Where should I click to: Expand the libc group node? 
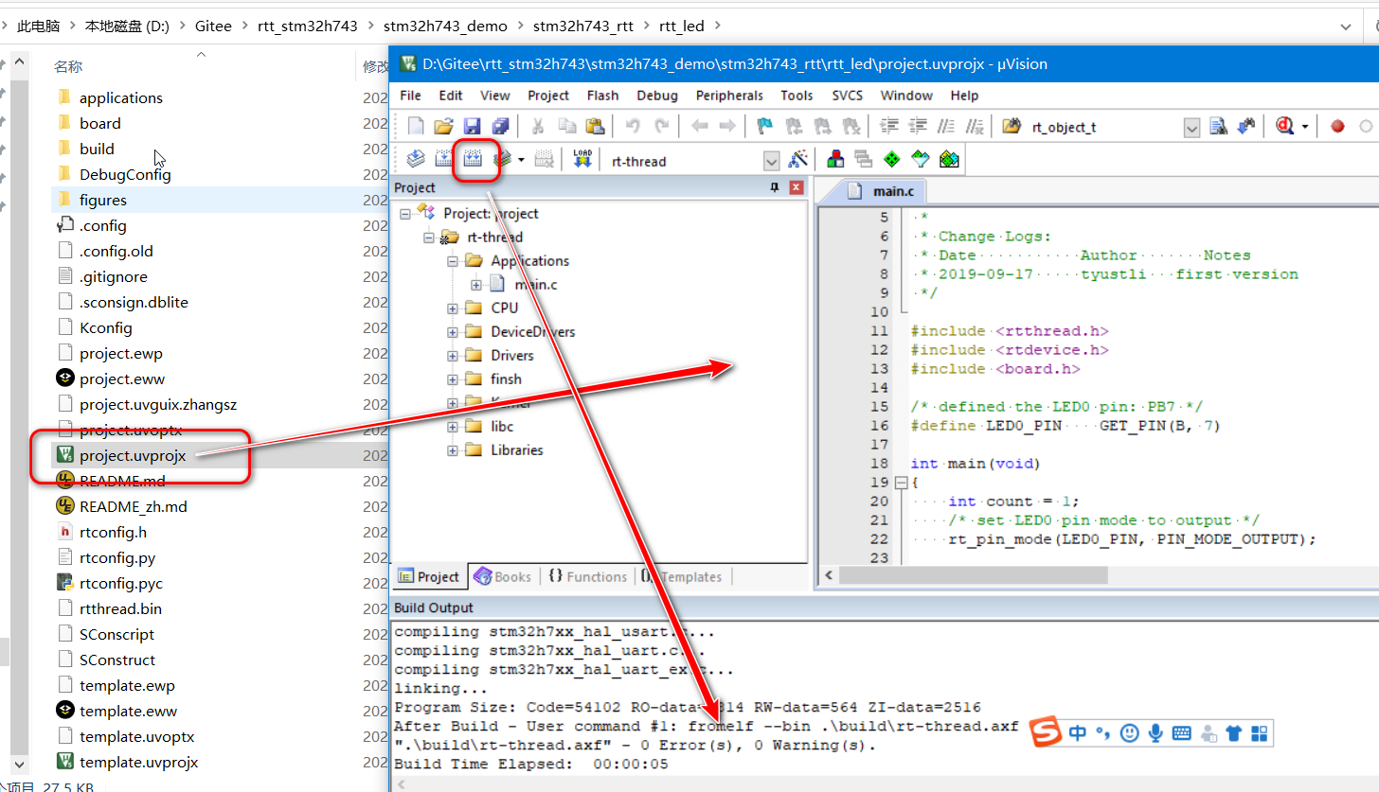[453, 426]
